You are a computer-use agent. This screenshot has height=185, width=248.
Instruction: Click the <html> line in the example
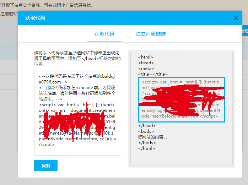[146, 57]
